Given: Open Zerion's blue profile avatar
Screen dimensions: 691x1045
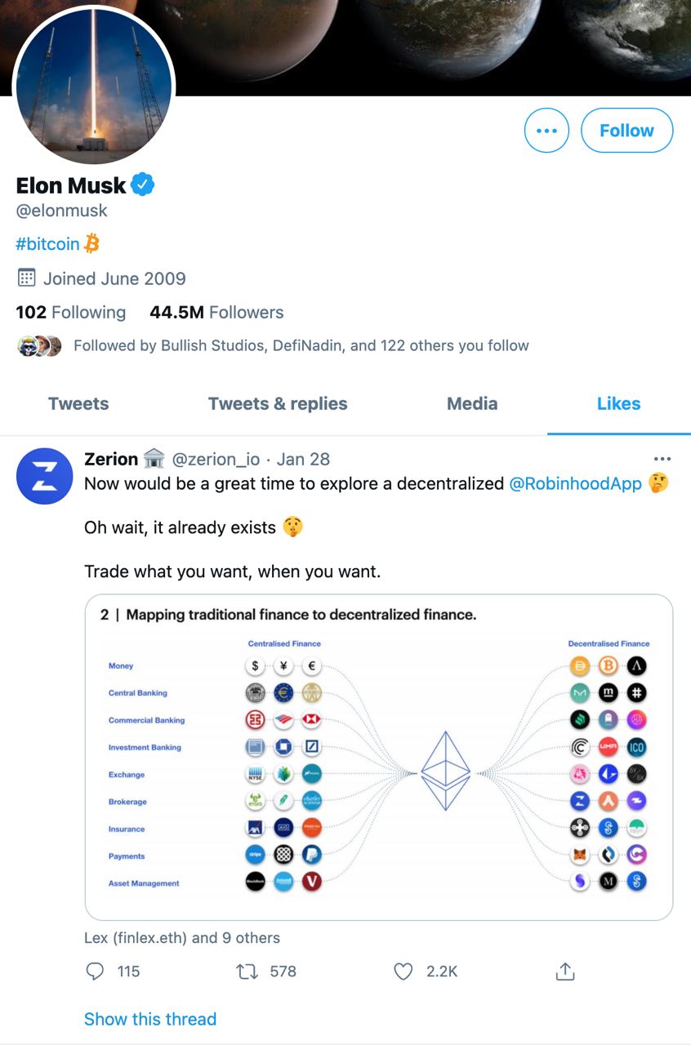Looking at the screenshot, I should tap(45, 476).
